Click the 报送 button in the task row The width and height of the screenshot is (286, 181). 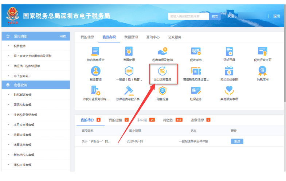(x=237, y=141)
